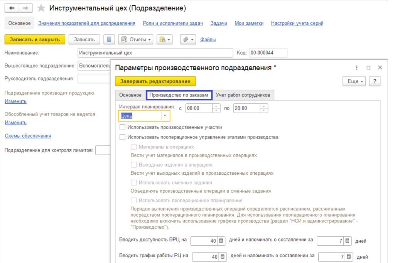Click the end time 20:00 field
Screen dimensions: 395x263
tap(247, 108)
